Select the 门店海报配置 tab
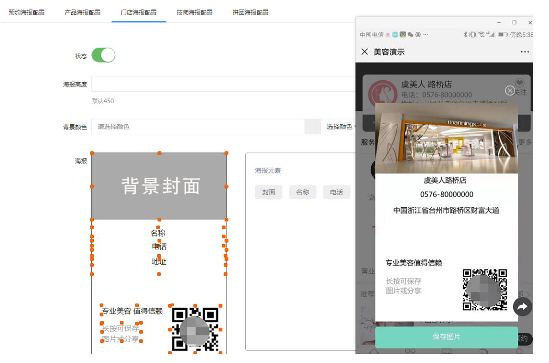Image resolution: width=549 pixels, height=363 pixels. pyautogui.click(x=139, y=12)
